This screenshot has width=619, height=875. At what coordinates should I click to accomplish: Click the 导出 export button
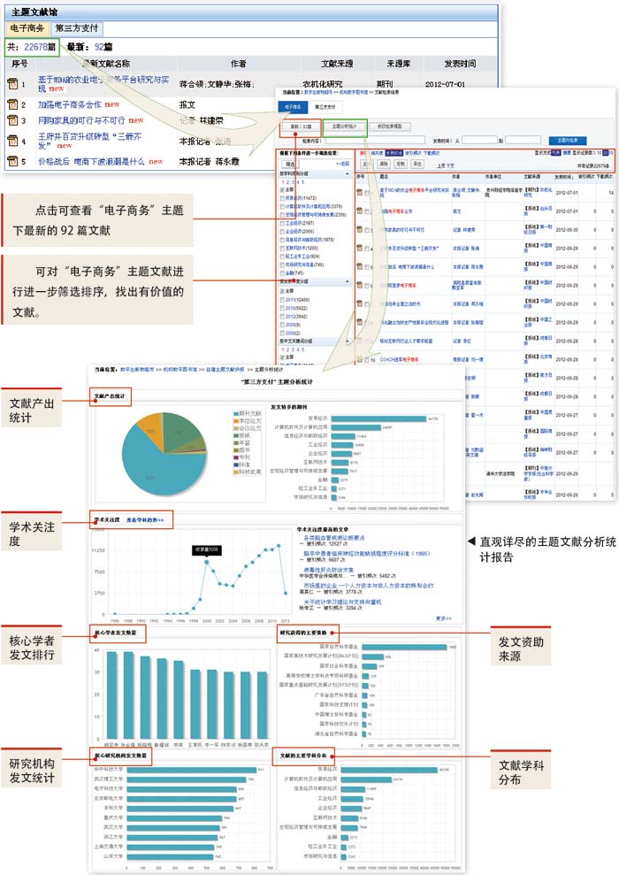(417, 164)
